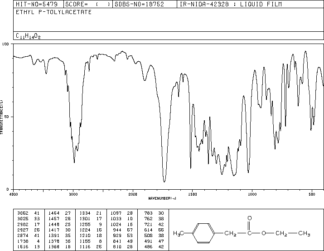Click transmittance value 4 beside 1738
This screenshot has height=251, width=324.
pyautogui.click(x=38, y=241)
